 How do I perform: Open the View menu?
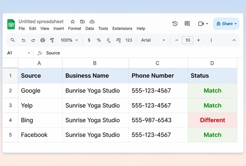[45, 28]
